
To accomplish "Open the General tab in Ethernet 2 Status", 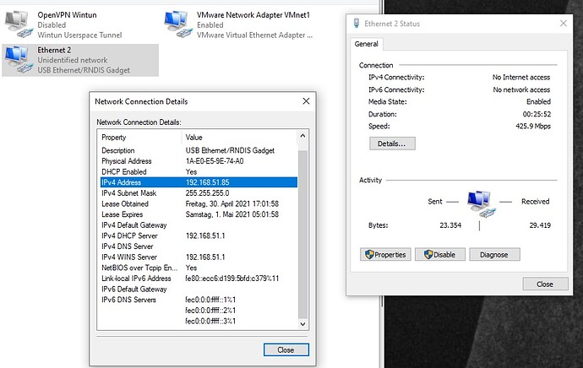I will [366, 44].
